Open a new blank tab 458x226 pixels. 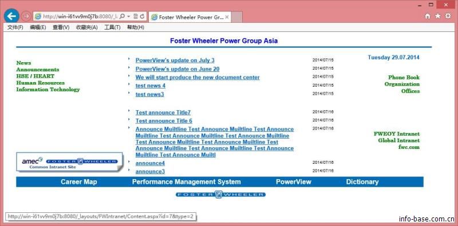click(x=237, y=17)
